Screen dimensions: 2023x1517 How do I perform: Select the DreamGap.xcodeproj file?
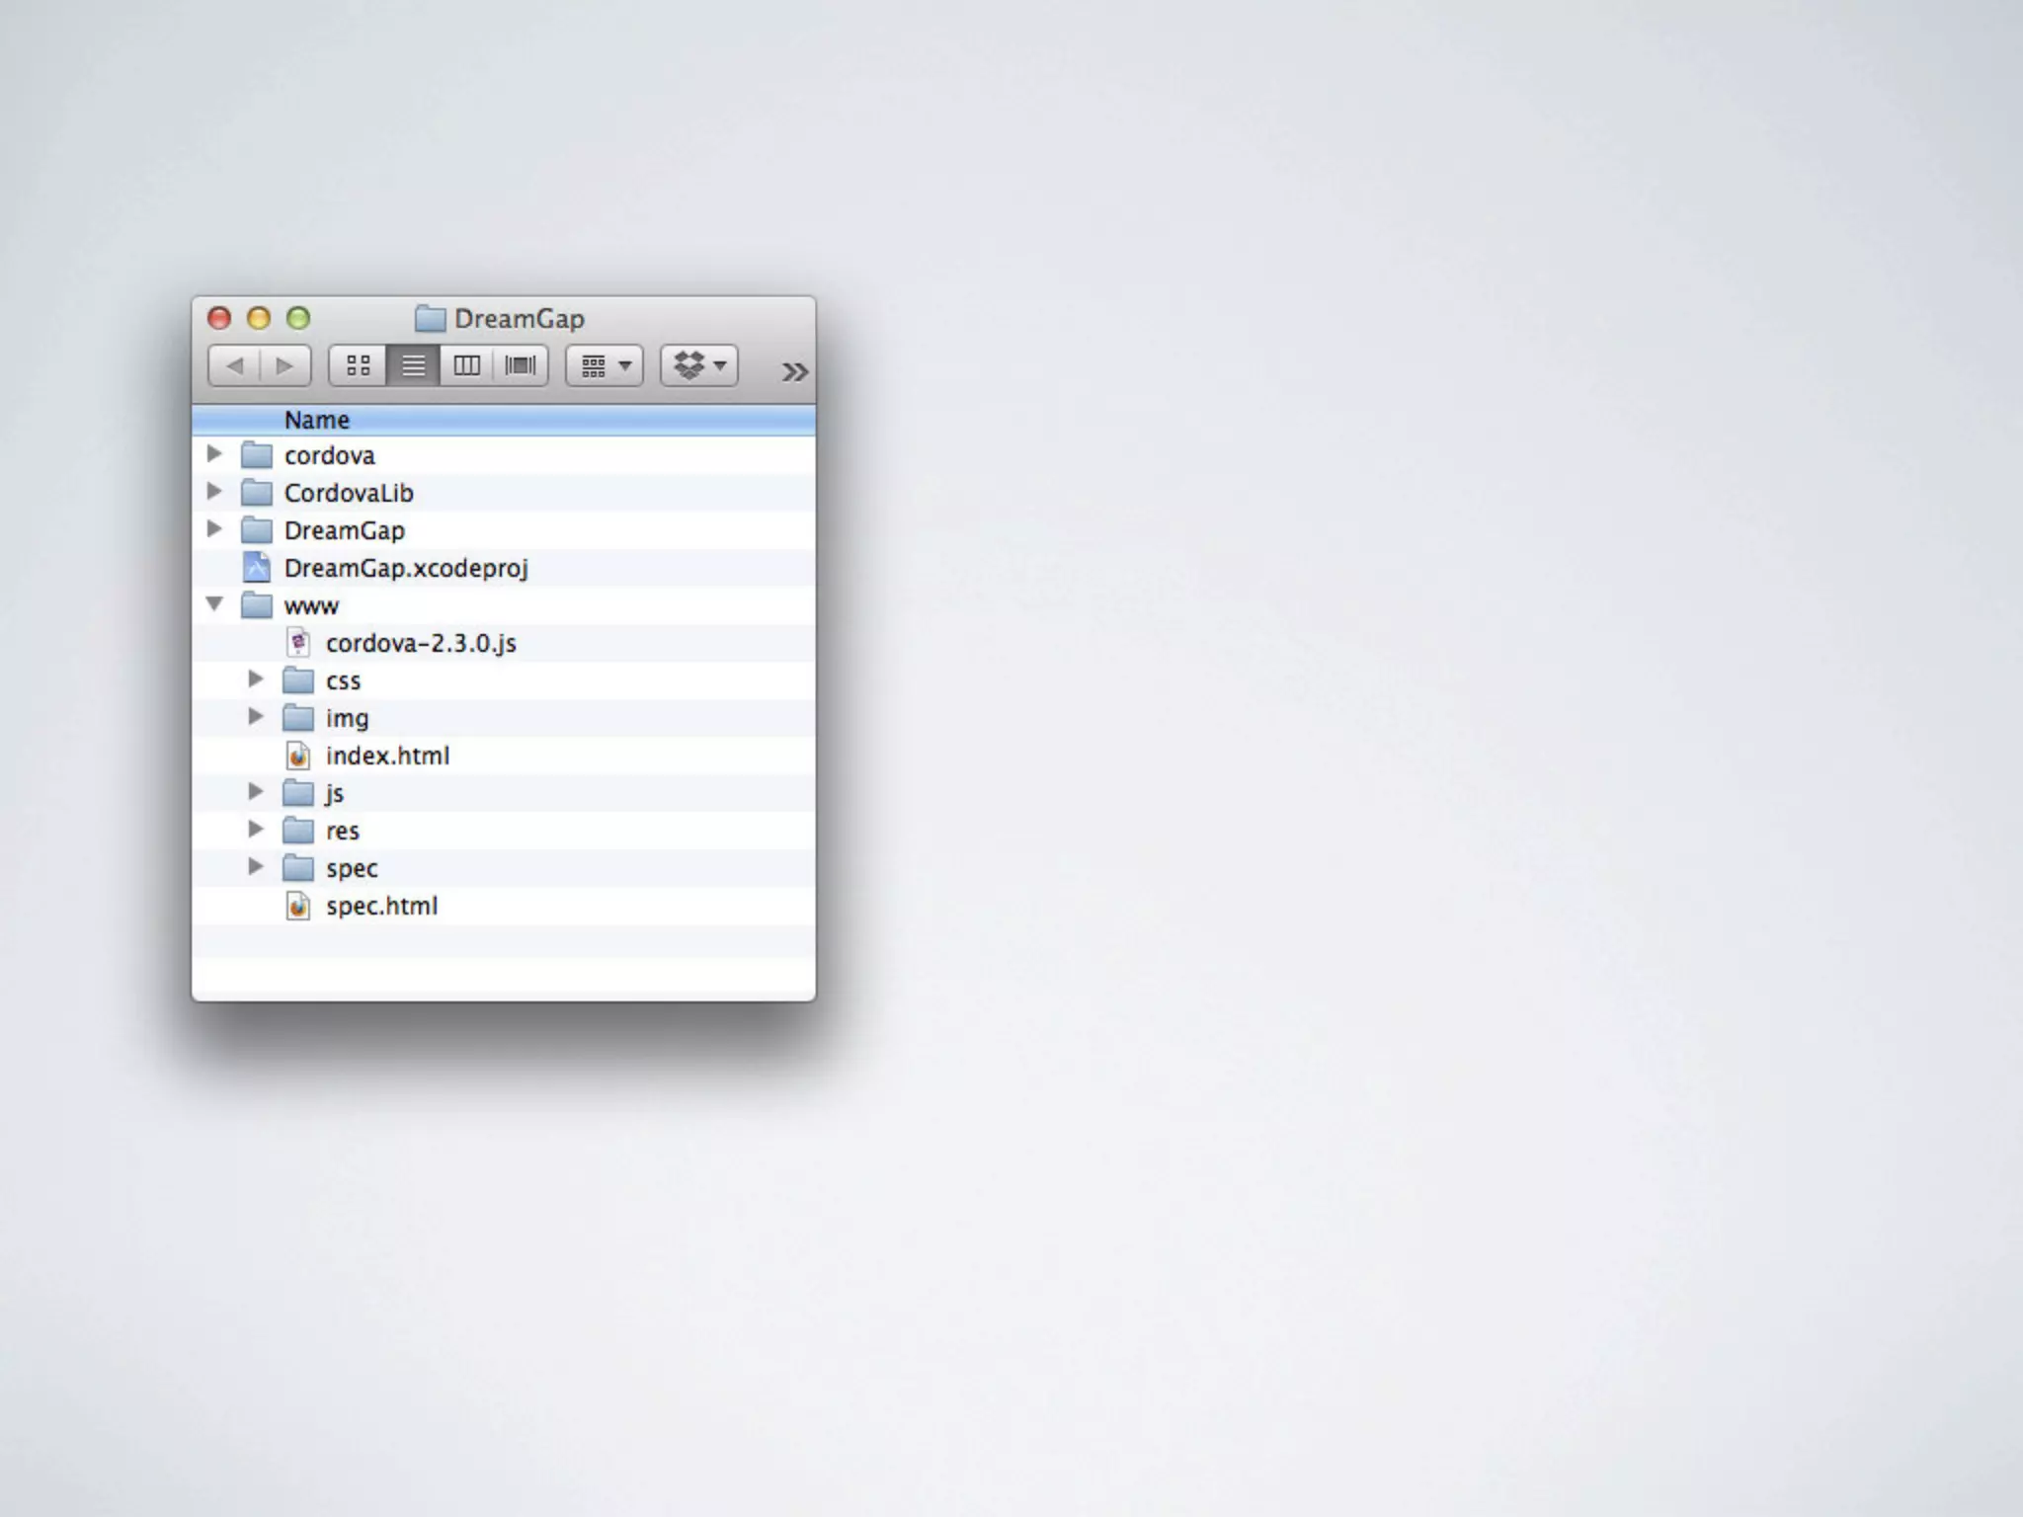click(x=405, y=568)
